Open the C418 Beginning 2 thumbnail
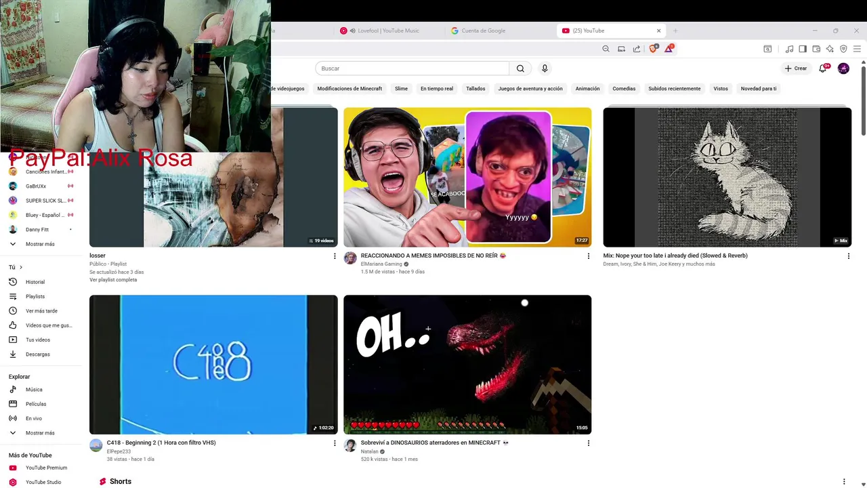This screenshot has height=488, width=867. pos(213,365)
